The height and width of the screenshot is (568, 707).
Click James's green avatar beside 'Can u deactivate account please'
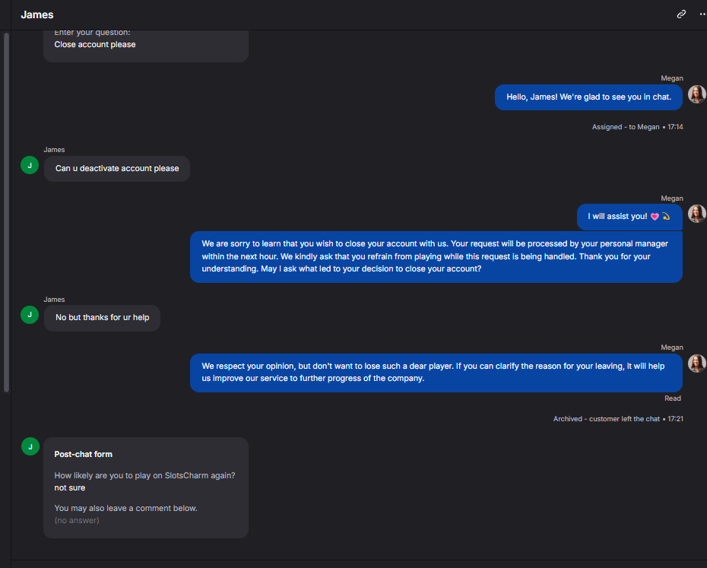30,165
